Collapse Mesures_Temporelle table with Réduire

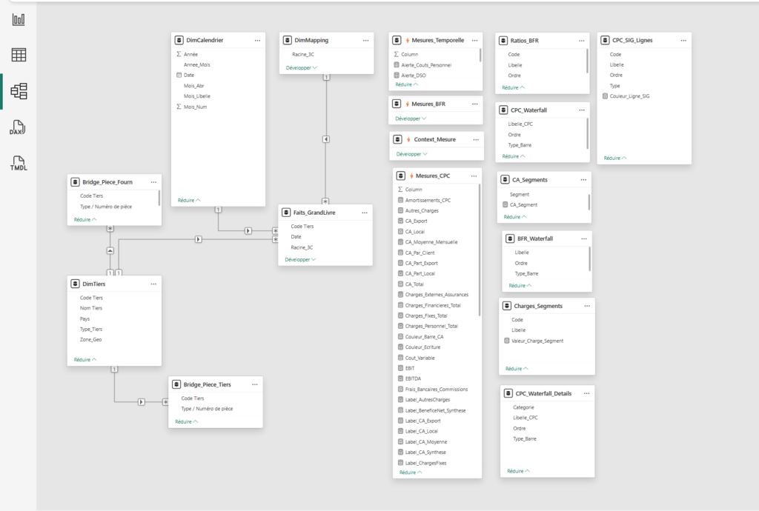click(407, 84)
